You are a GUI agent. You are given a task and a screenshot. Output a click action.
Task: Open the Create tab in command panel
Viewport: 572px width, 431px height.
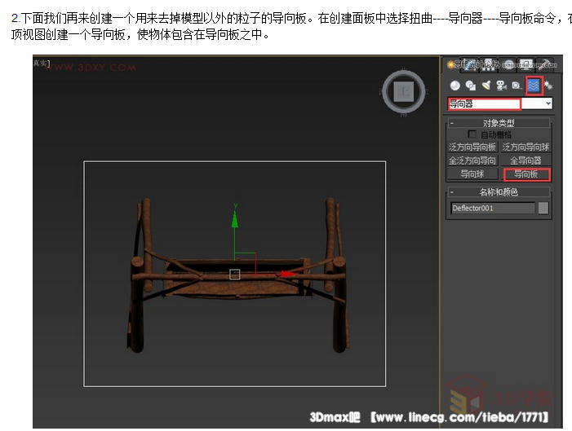451,65
